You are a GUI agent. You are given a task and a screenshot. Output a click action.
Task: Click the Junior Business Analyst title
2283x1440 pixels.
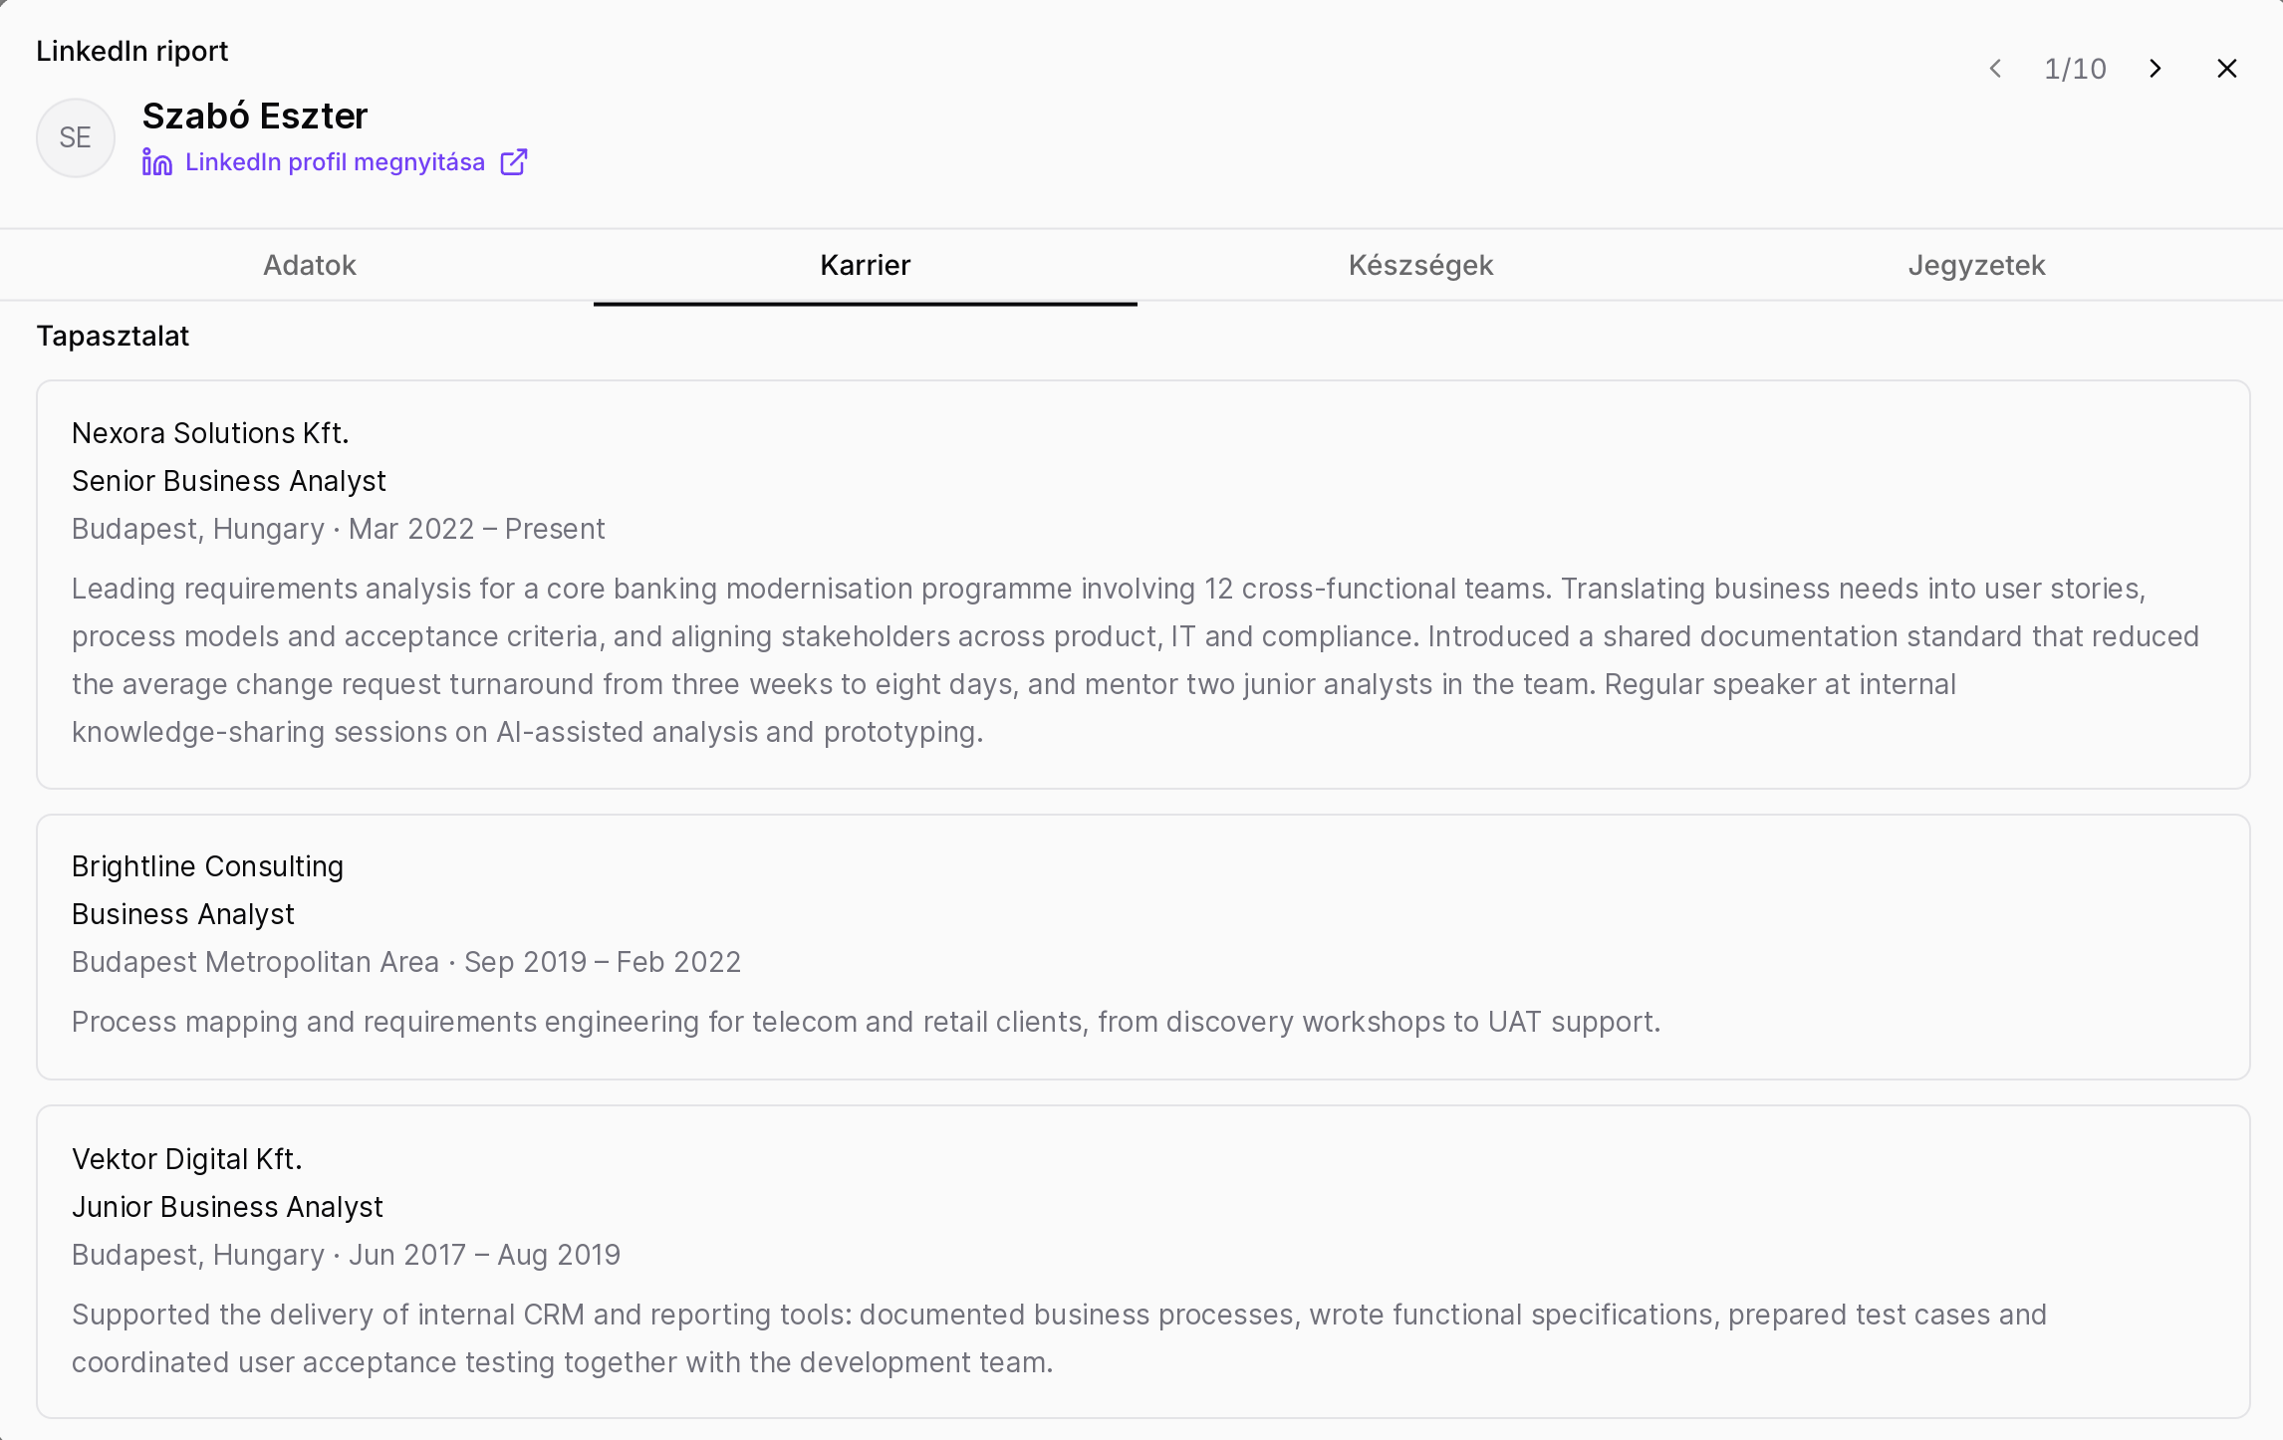click(227, 1207)
